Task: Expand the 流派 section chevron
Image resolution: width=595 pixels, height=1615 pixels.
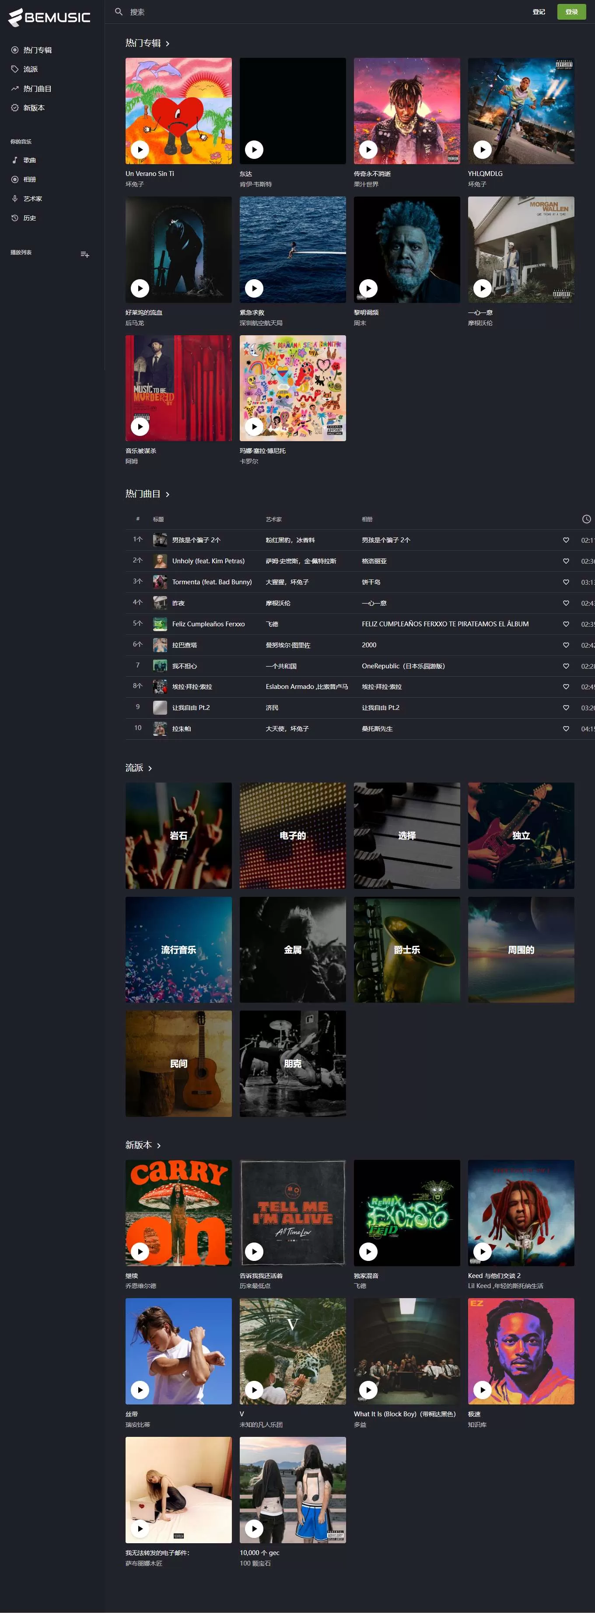Action: 150,768
